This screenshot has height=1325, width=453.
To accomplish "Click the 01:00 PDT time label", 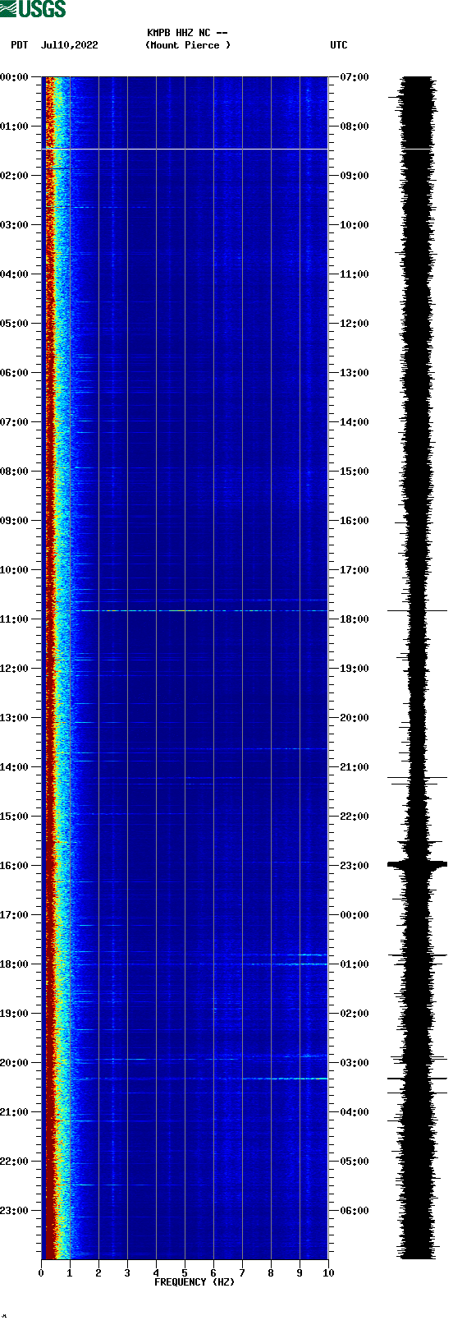I will [x=15, y=127].
